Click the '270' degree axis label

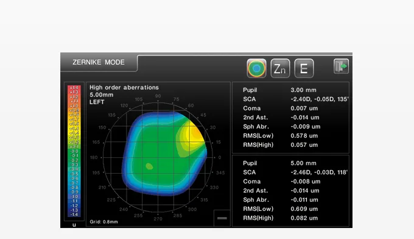click(x=158, y=219)
